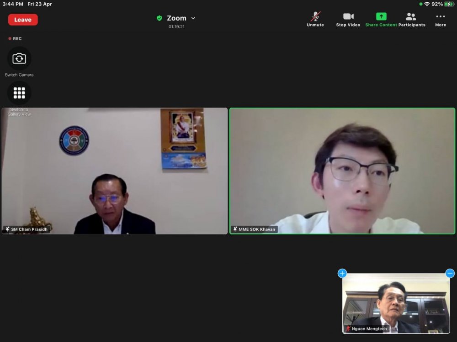Tap the meeting title Zoom
This screenshot has width=457, height=342.
176,18
